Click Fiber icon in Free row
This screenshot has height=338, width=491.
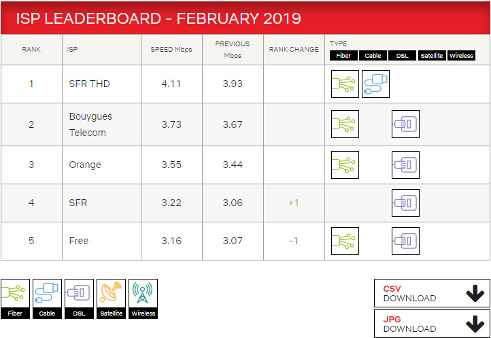point(345,241)
